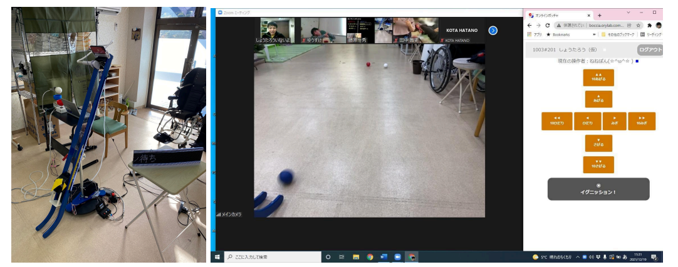Click the taskbar search box ここに入力して検索
678x267 pixels.
[x=273, y=256]
